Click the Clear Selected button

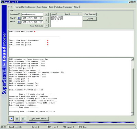coord(90,14)
